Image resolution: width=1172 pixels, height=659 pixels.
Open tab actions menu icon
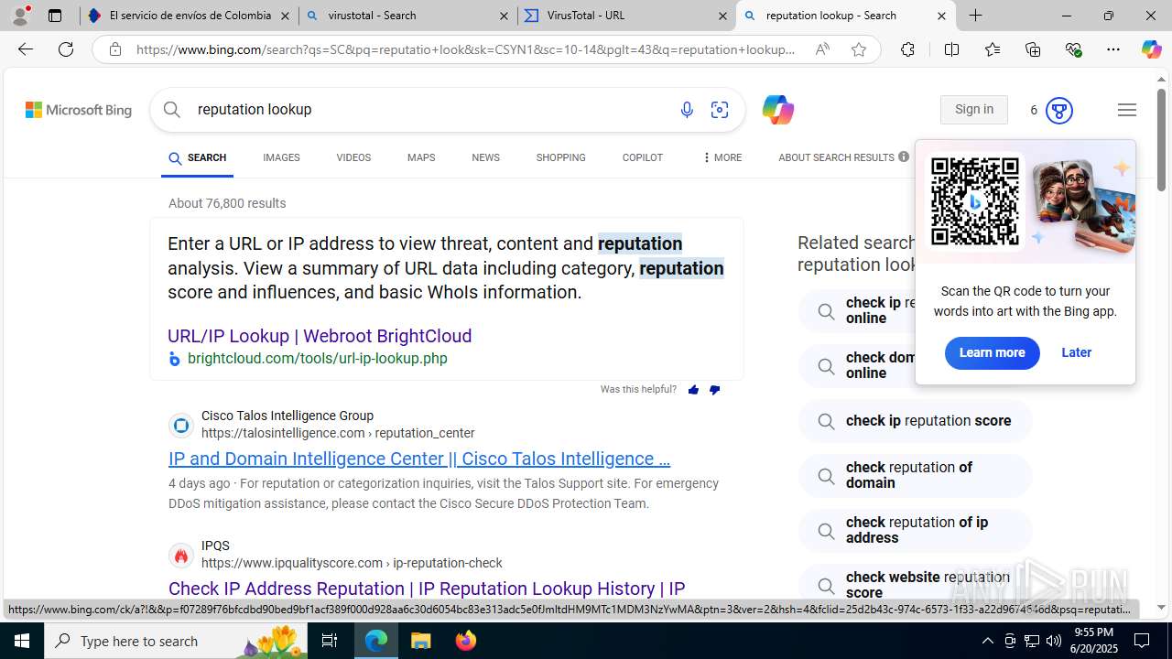(x=55, y=16)
